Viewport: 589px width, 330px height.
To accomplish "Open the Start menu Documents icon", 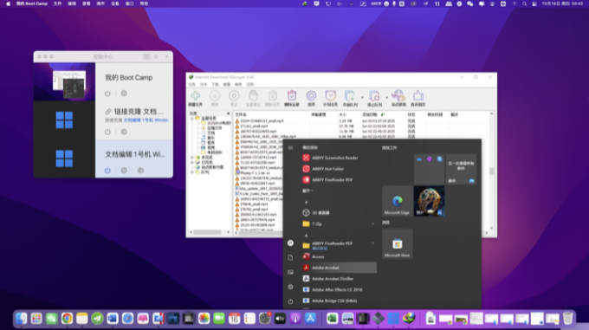I will (290, 257).
